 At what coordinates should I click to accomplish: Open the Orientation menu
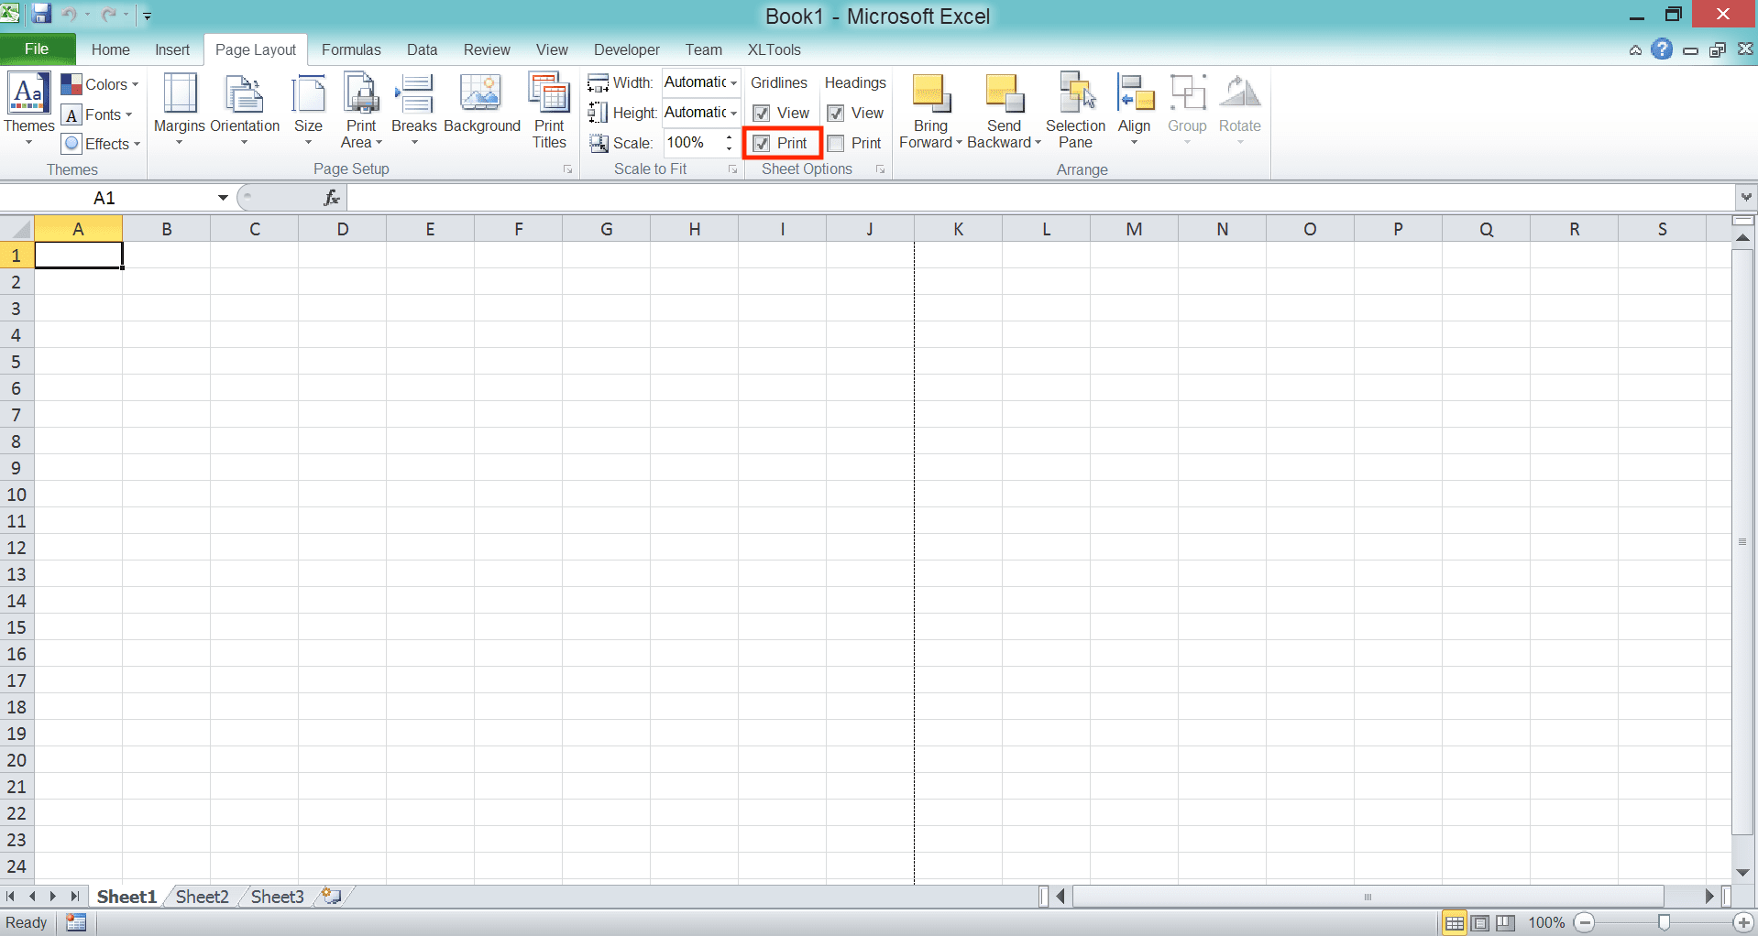tap(245, 110)
